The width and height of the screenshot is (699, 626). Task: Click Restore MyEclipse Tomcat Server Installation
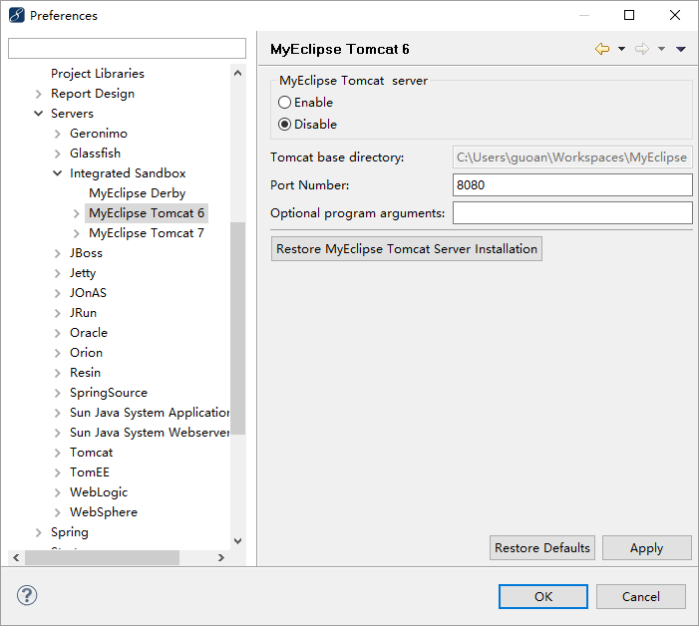[x=407, y=248]
